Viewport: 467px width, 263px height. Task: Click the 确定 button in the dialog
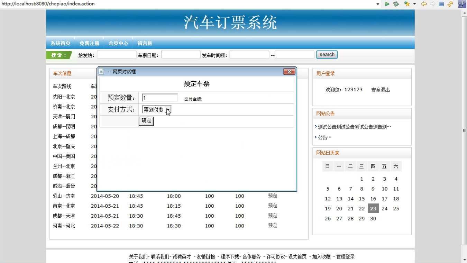click(x=146, y=121)
